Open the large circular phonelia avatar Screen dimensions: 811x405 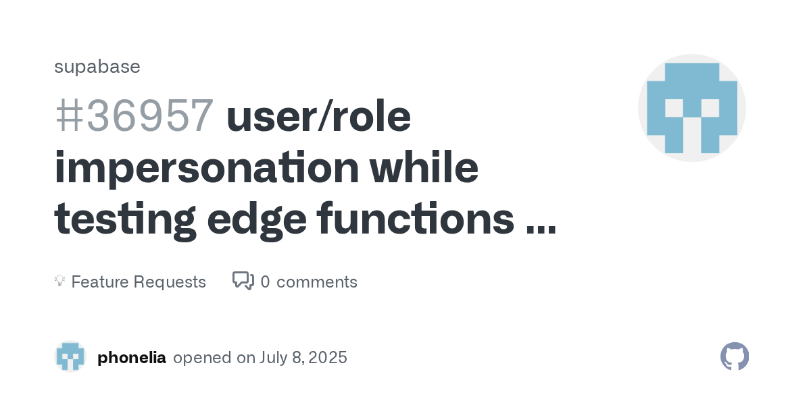pos(691,108)
